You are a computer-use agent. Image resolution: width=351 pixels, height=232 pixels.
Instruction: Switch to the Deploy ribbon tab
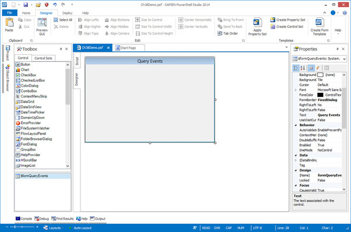pos(67,13)
